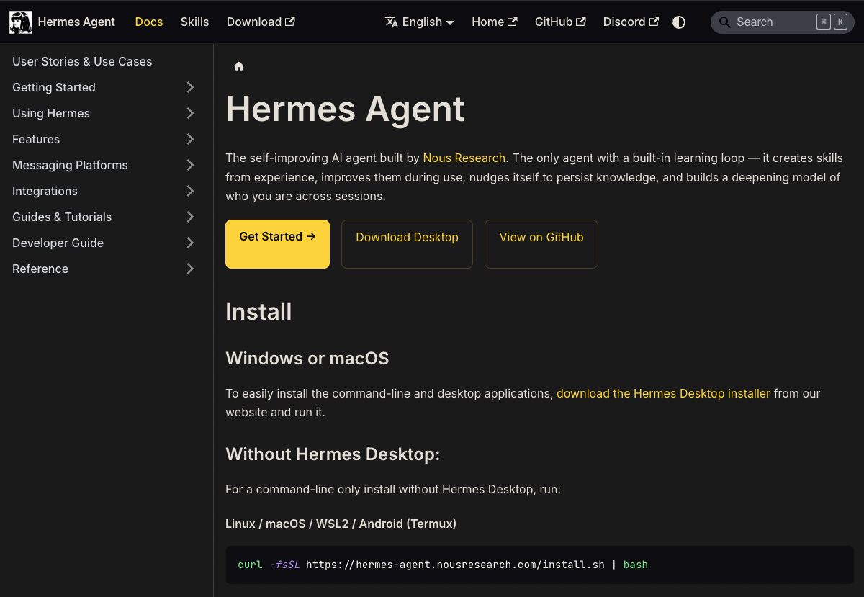The image size is (864, 597).
Task: Expand the Developer Guide chevron
Action: tap(190, 243)
